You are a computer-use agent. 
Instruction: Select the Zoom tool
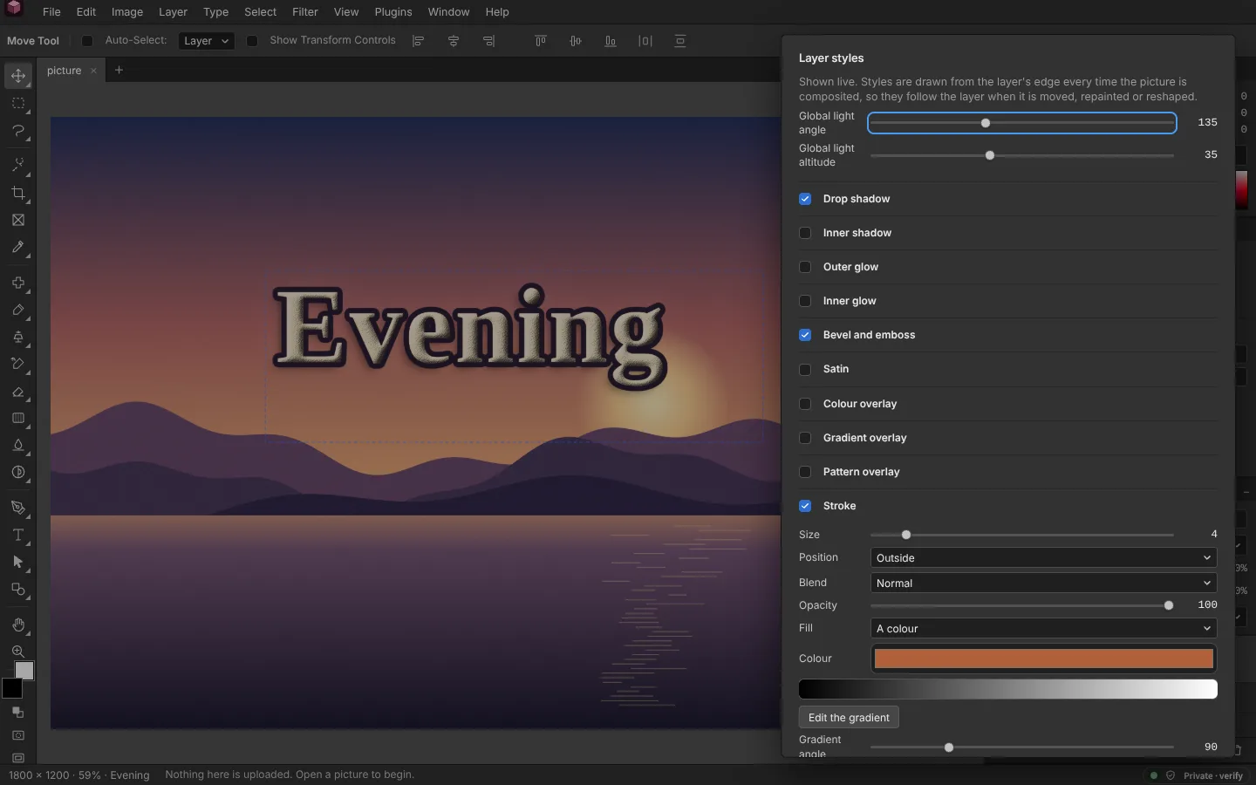pos(18,652)
